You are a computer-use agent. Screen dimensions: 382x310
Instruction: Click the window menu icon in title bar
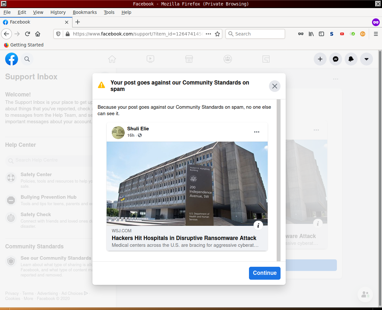tap(4, 4)
